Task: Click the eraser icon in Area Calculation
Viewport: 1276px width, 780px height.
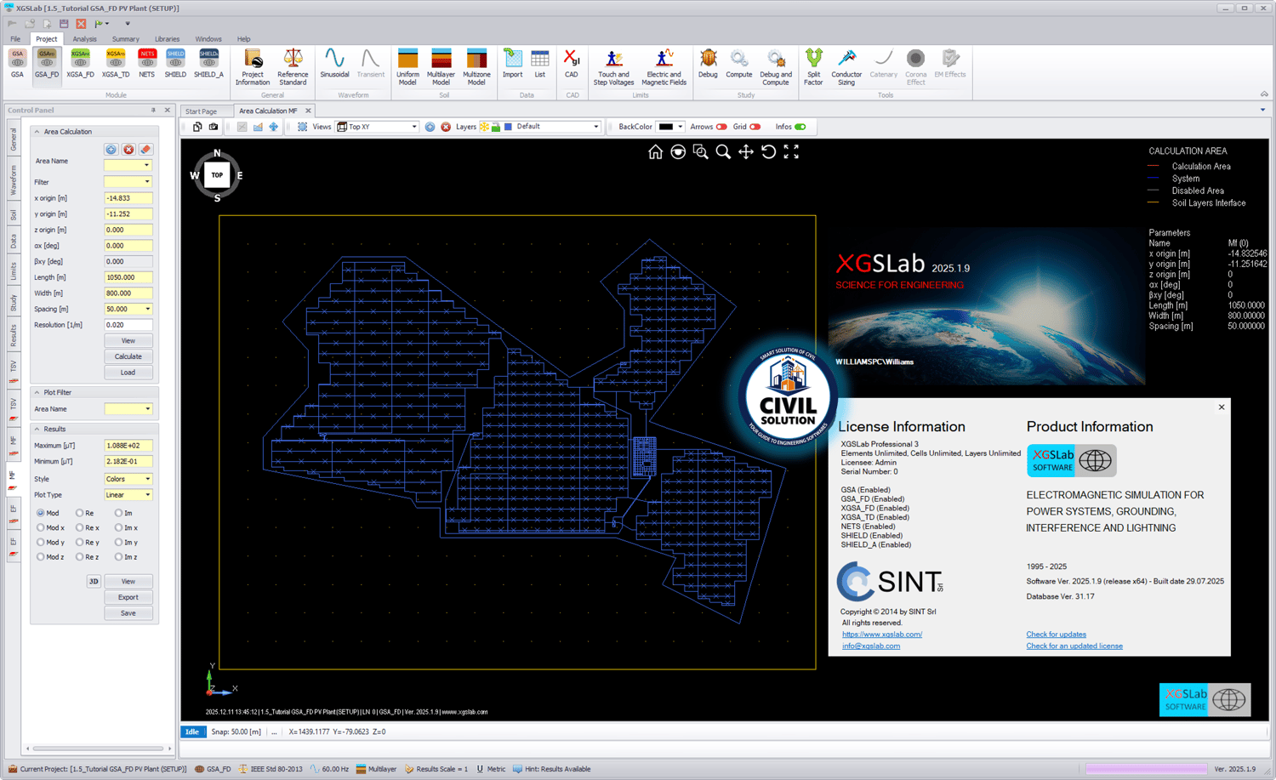Action: click(145, 149)
